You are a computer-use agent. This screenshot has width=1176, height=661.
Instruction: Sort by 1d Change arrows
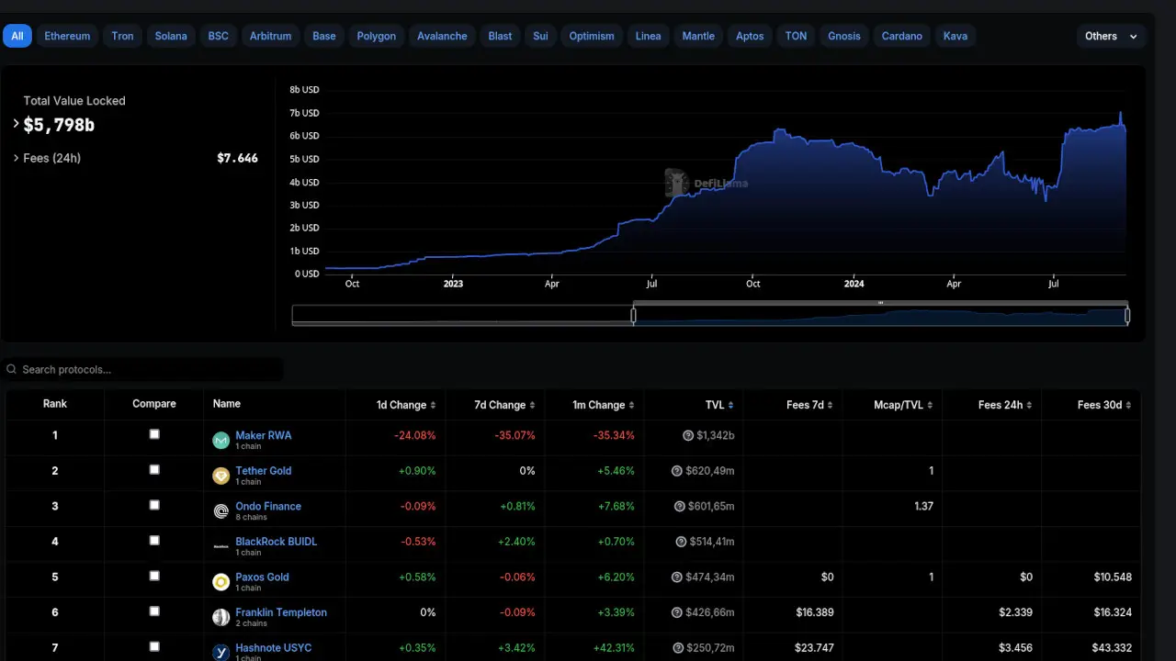point(433,405)
